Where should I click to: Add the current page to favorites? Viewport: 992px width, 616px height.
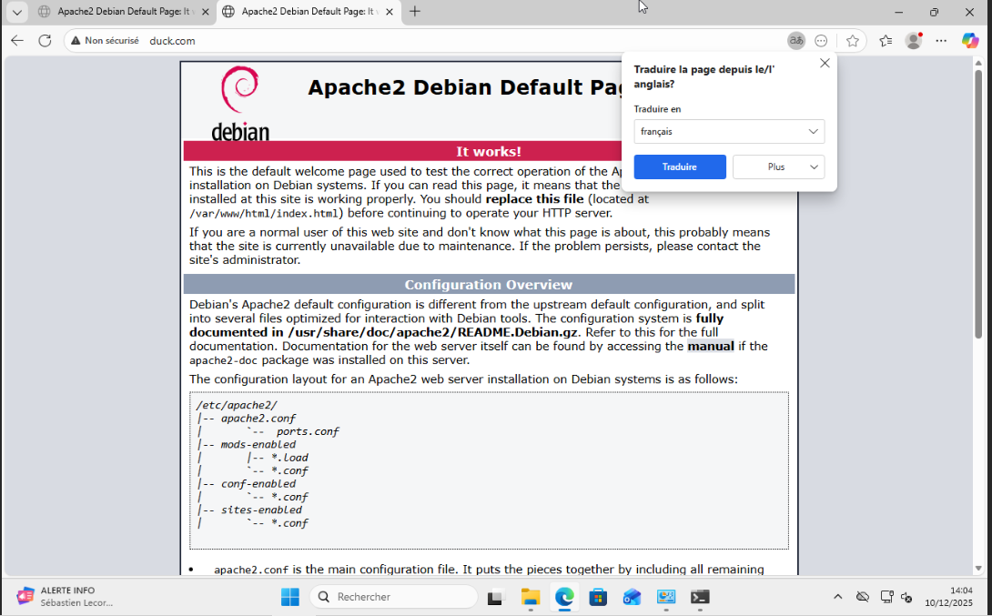pos(853,40)
